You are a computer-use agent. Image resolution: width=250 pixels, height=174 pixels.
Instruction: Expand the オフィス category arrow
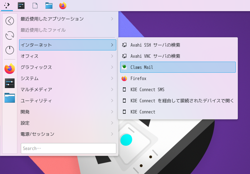[112, 56]
